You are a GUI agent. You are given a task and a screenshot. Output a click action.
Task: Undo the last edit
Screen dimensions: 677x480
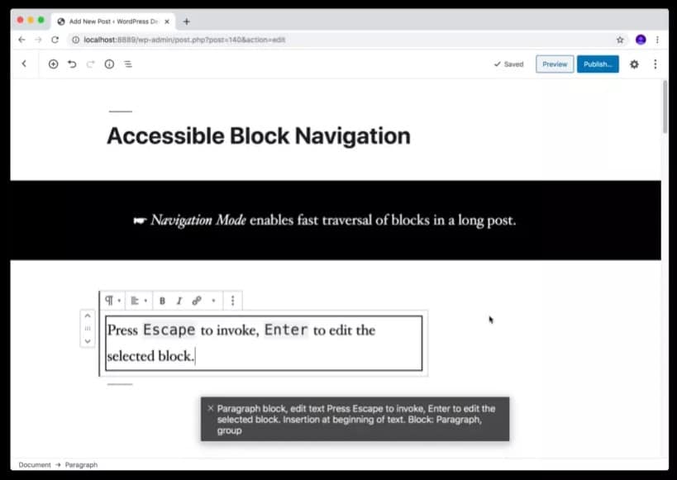pos(72,64)
